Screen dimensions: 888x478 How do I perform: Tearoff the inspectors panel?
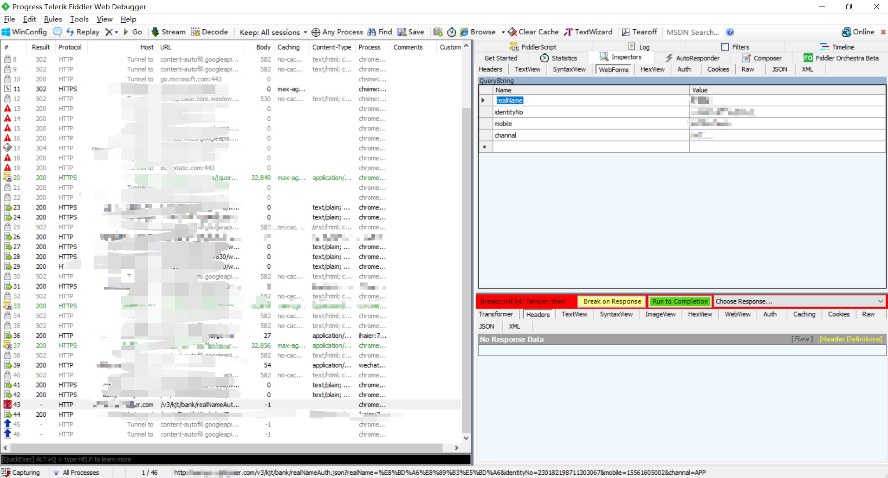(640, 32)
